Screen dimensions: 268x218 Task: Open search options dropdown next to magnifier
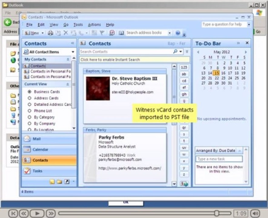[x=181, y=51]
